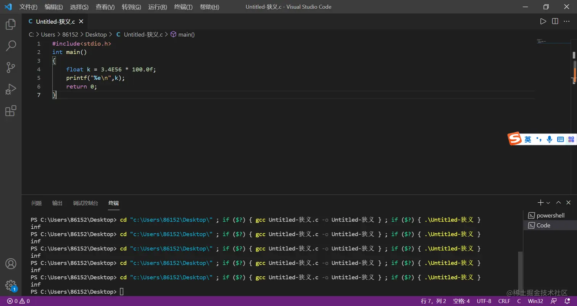The image size is (577, 306).
Task: Switch to the 问题 panel tab
Action: pos(37,203)
